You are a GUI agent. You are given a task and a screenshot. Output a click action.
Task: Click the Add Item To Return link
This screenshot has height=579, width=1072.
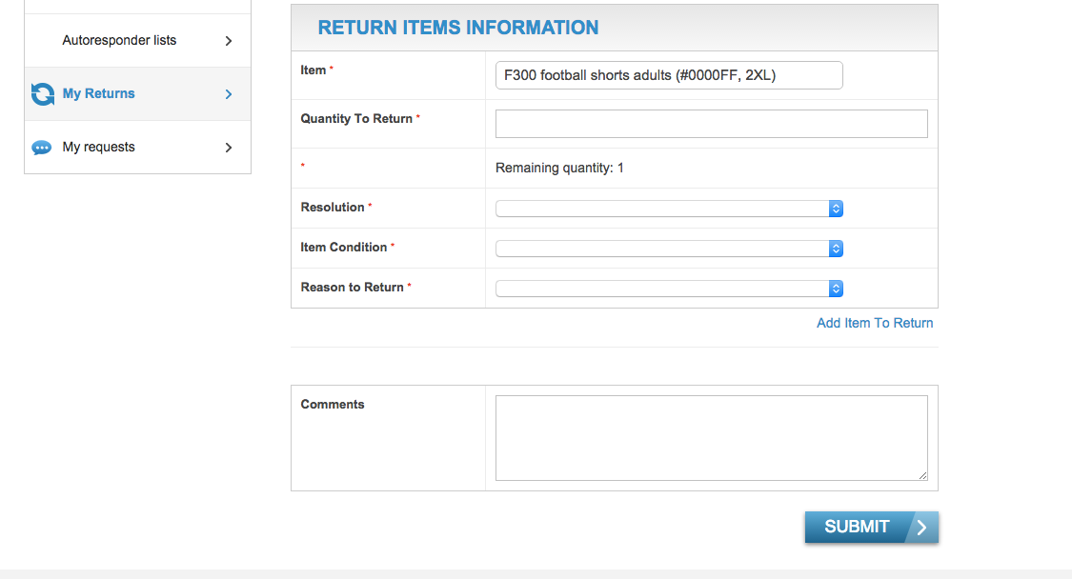[875, 323]
